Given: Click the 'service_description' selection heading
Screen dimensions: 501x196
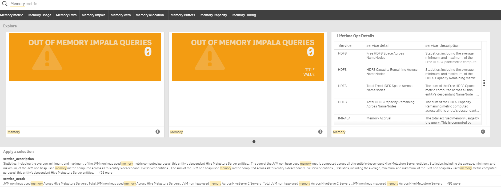Looking at the screenshot, I should 18,159.
